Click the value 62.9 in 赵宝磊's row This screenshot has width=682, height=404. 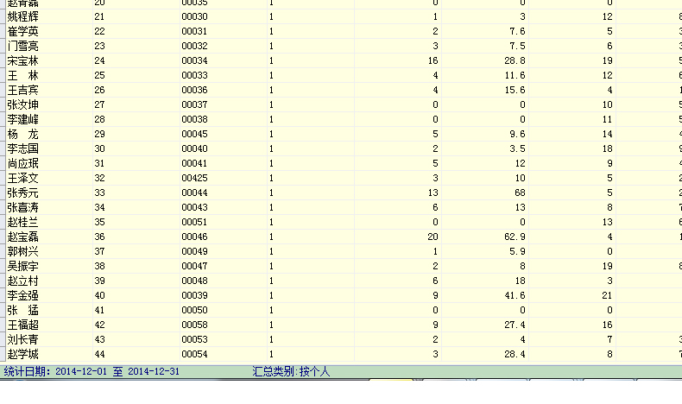click(515, 237)
